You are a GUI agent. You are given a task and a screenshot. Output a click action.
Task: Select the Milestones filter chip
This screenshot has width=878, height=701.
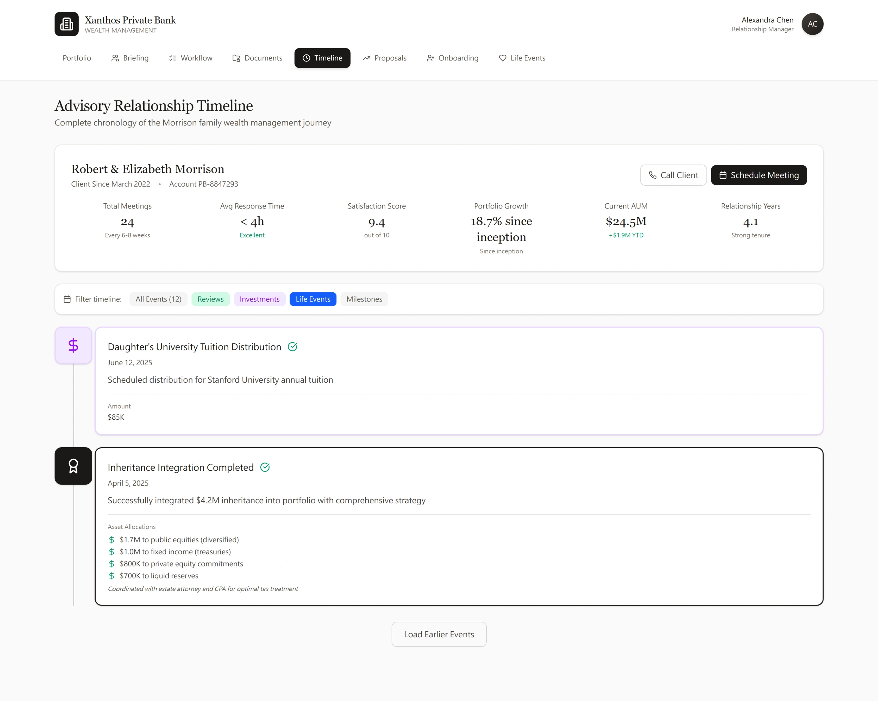(x=364, y=299)
